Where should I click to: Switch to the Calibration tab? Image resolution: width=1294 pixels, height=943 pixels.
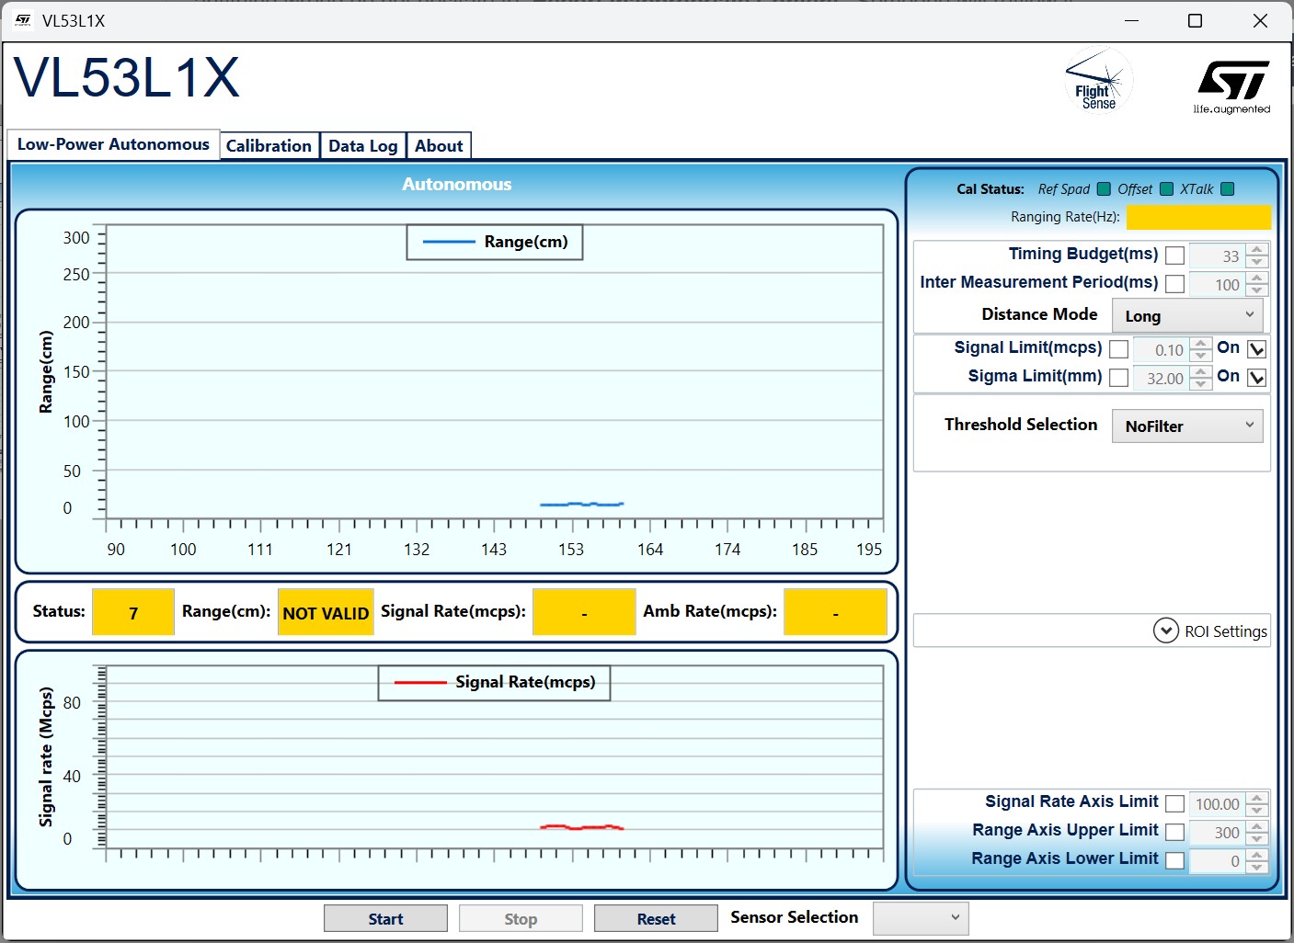pyautogui.click(x=269, y=146)
